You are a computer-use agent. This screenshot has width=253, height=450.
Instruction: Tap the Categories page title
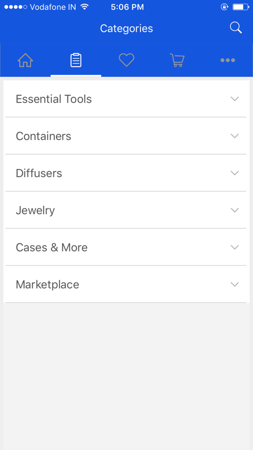point(126,29)
